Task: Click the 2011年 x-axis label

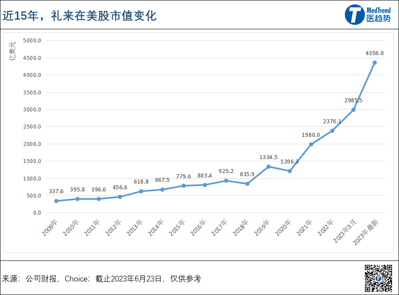Action: [x=92, y=228]
